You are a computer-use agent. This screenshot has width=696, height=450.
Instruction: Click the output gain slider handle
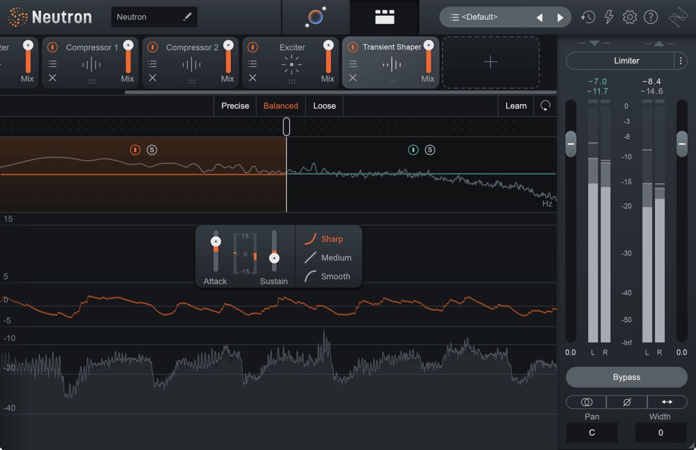pyautogui.click(x=682, y=144)
